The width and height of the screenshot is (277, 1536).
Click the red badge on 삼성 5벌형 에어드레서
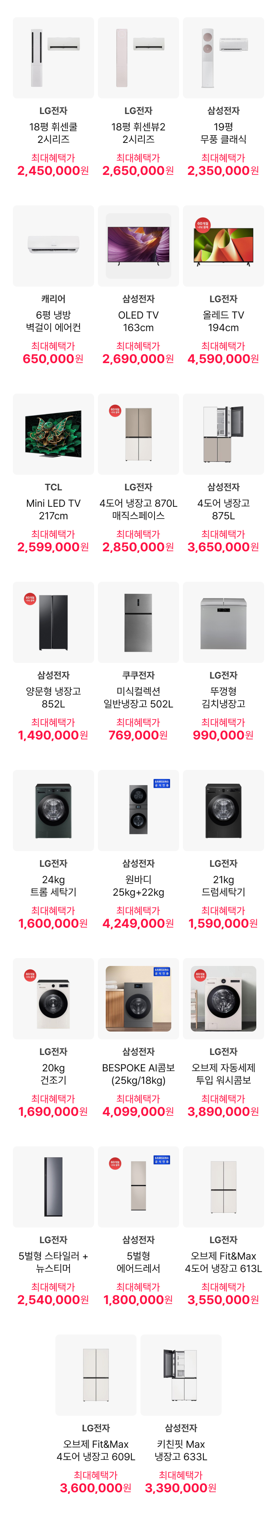(x=115, y=1164)
